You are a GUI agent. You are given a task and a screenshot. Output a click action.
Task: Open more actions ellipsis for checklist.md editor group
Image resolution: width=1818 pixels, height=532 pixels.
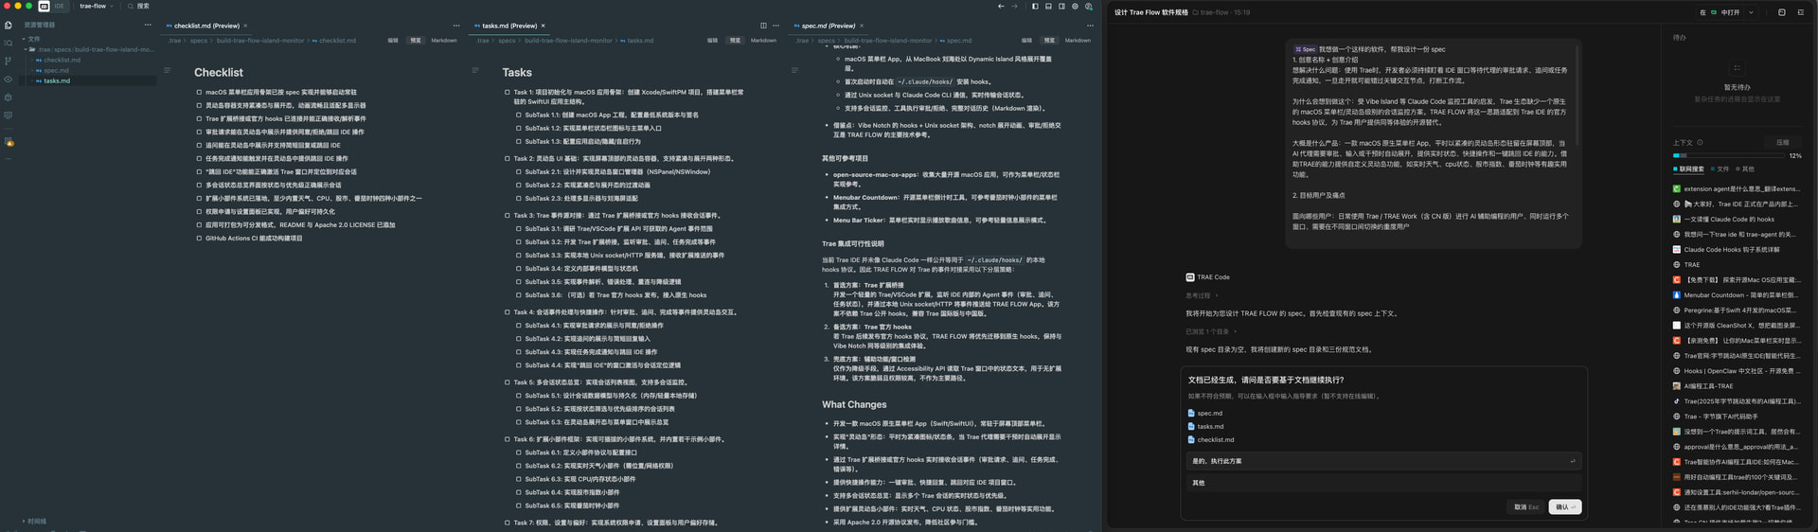click(x=456, y=26)
